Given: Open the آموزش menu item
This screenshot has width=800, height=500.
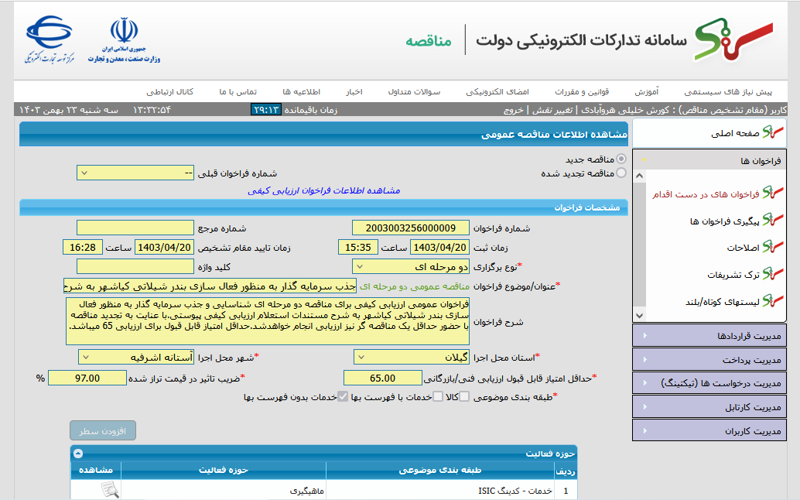Looking at the screenshot, I should pos(647,92).
